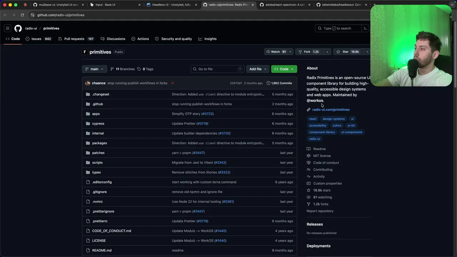This screenshot has width=457, height=257.
Task: Click the link icon beside radix-ui.com/primitives
Action: click(308, 110)
